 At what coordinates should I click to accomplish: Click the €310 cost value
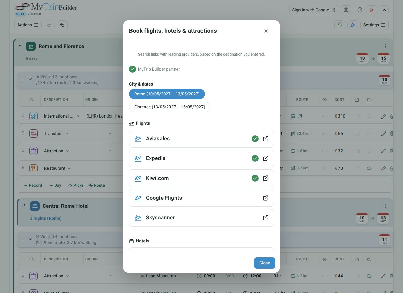coord(340,116)
